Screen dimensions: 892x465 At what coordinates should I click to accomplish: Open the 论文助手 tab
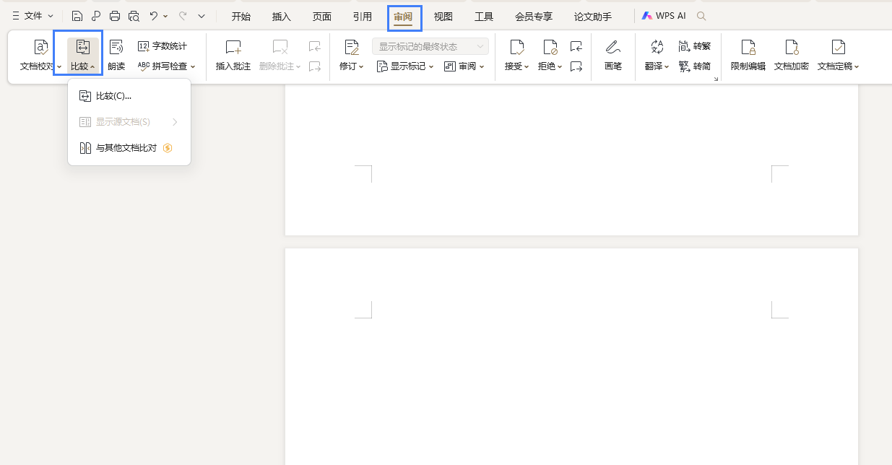[x=593, y=17]
